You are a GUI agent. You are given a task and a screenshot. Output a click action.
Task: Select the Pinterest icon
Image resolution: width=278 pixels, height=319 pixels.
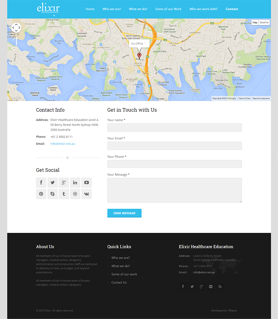[x=41, y=194]
